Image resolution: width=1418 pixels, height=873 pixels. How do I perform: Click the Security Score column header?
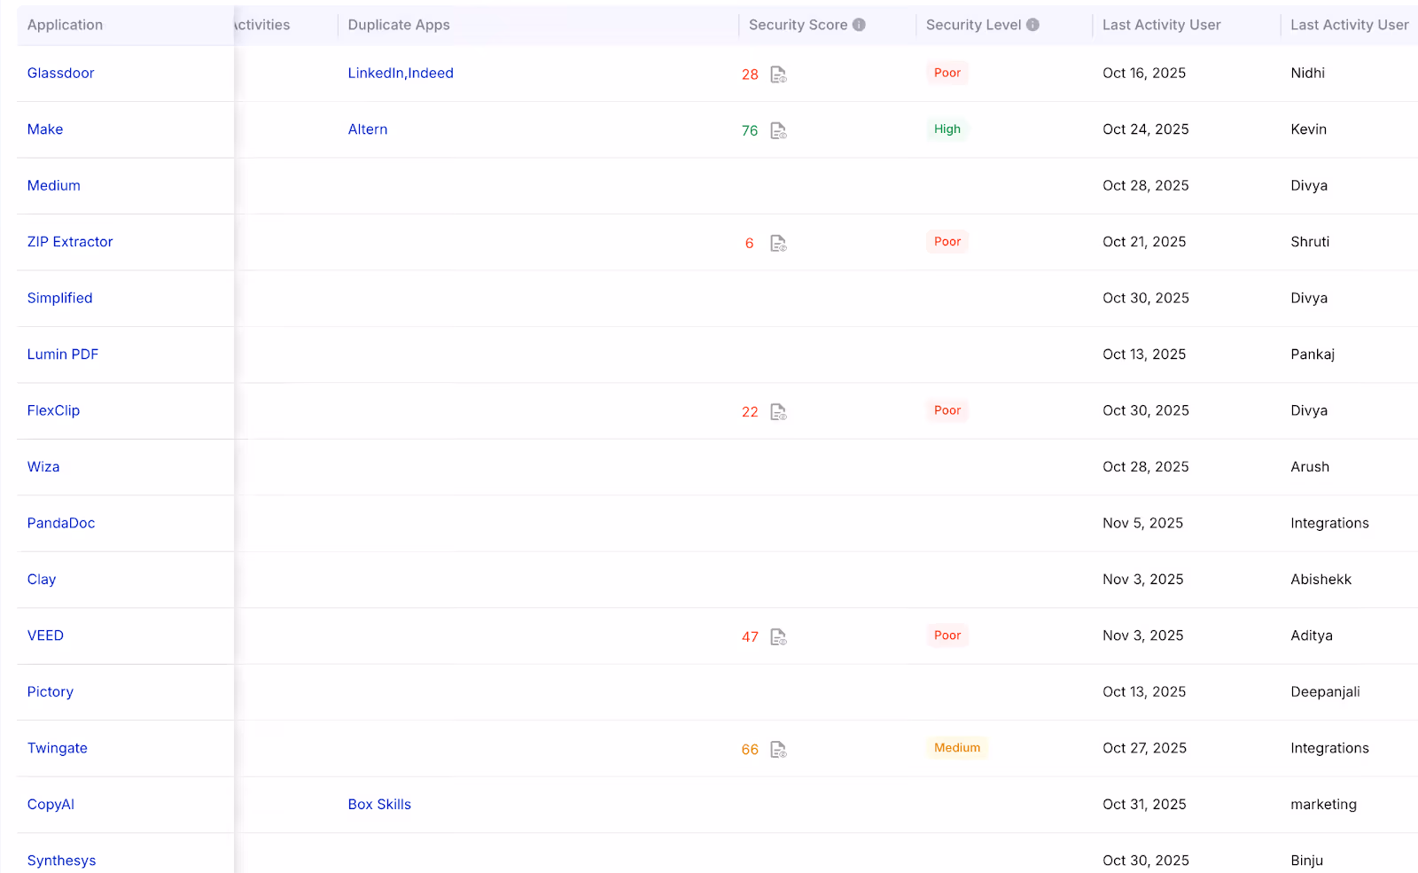click(x=798, y=25)
